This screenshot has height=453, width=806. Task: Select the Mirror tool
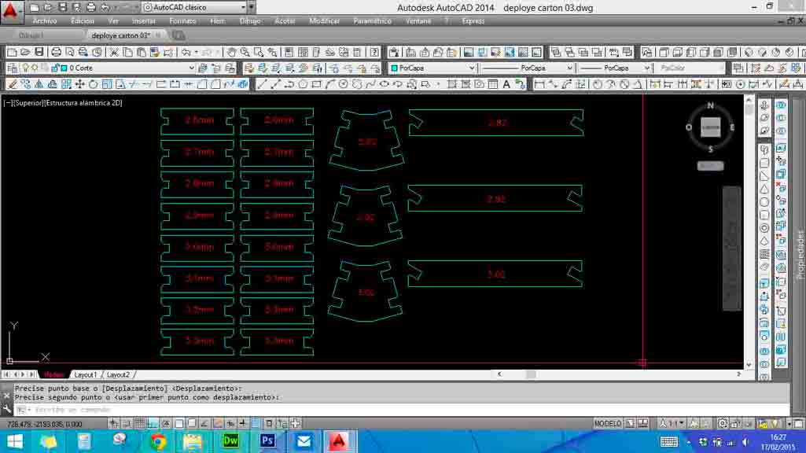point(39,84)
